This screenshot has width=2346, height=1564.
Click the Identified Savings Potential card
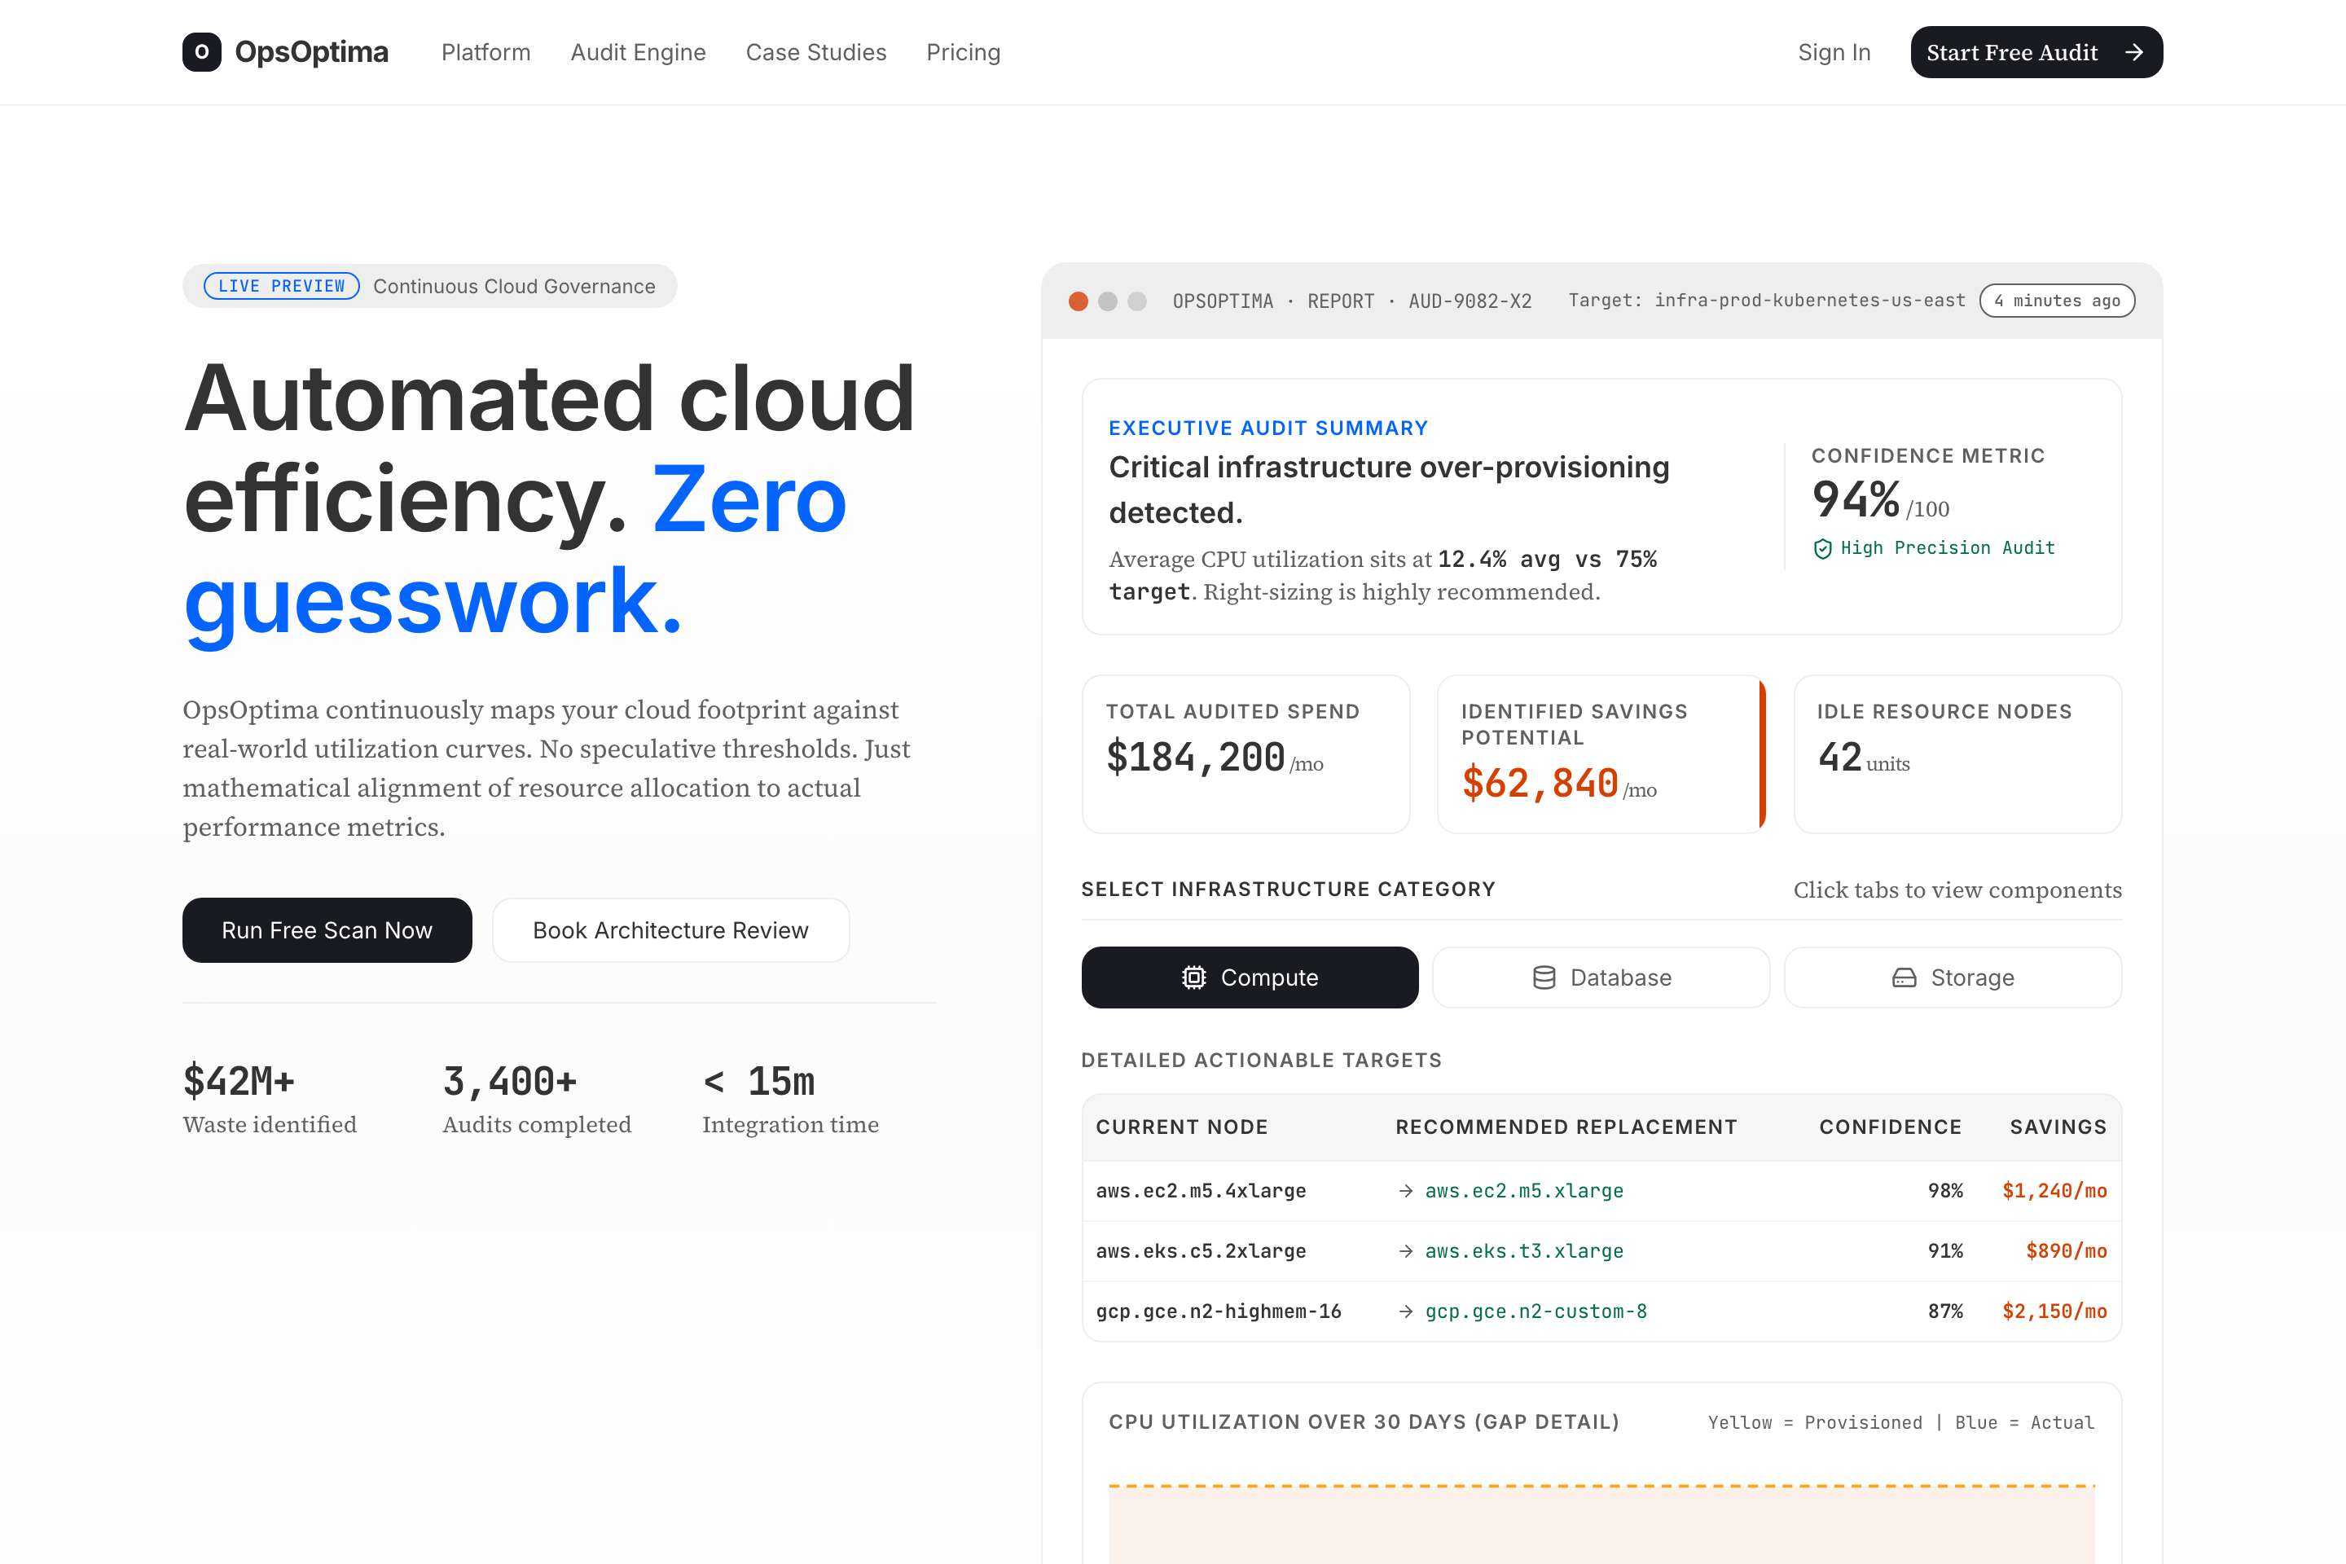point(1601,754)
